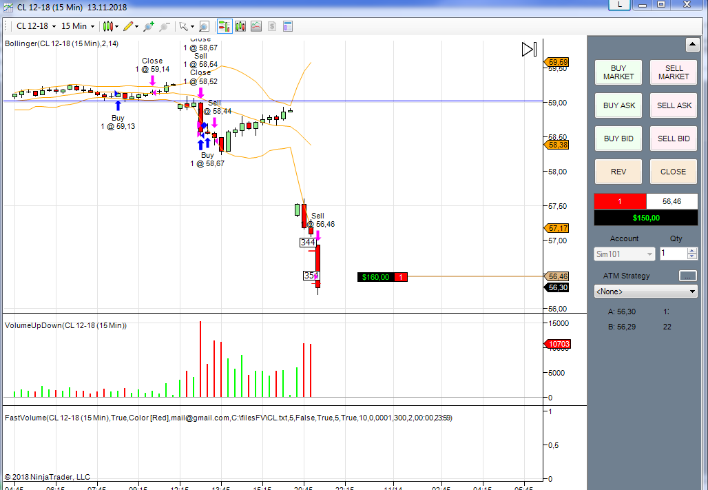The image size is (708, 490).
Task: Click the zoom frame magnifier icon
Action: click(x=204, y=27)
